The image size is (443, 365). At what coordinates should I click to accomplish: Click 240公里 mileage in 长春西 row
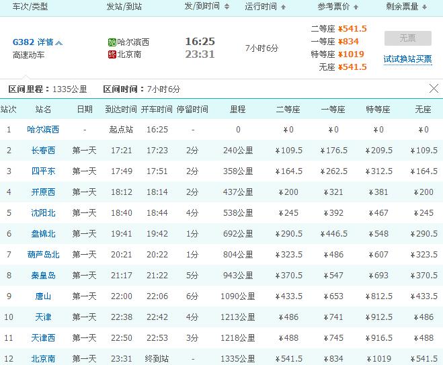tap(238, 151)
